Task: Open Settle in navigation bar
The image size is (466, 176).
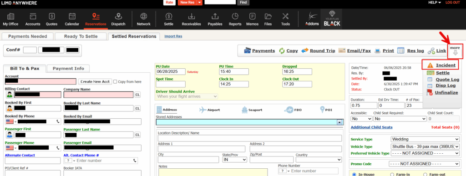Action: pos(168,19)
